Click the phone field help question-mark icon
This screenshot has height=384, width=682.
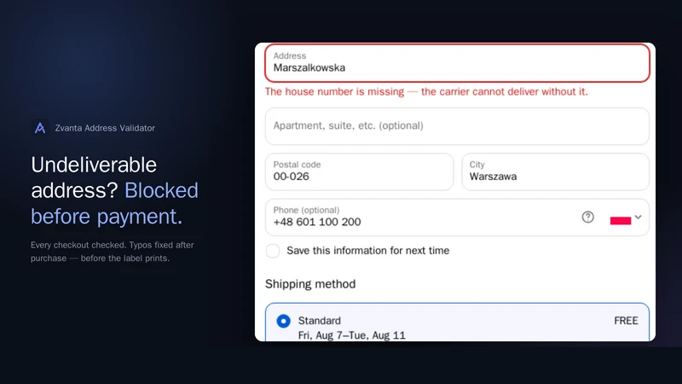tap(587, 218)
